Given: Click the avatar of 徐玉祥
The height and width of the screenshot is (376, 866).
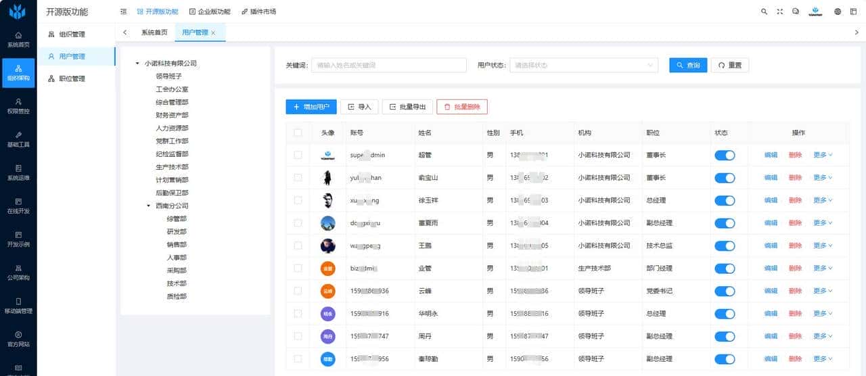Looking at the screenshot, I should 327,200.
